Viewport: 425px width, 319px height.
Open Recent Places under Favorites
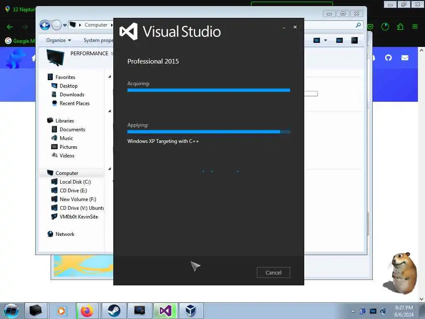click(x=75, y=103)
